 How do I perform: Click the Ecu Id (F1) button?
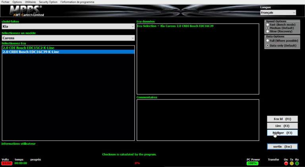pos(282,119)
